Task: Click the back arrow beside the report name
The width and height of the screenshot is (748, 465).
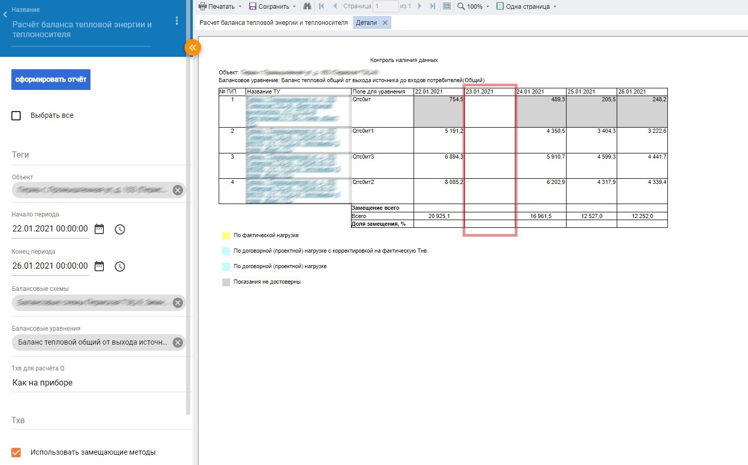Action: [x=5, y=14]
